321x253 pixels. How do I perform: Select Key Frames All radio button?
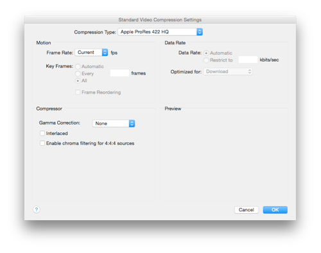(x=78, y=81)
